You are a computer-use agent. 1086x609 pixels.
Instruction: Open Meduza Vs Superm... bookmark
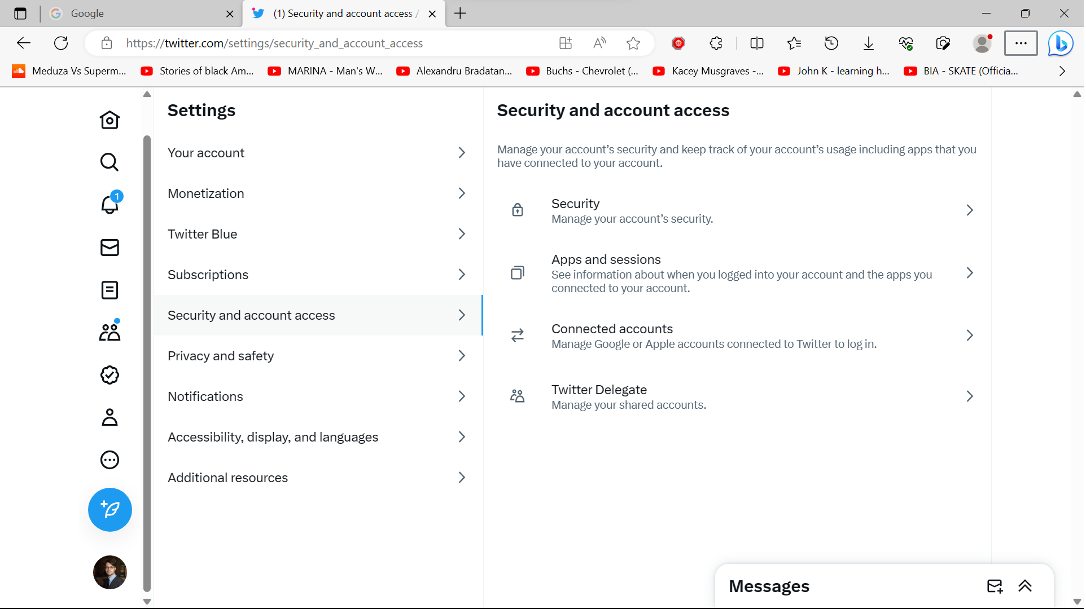69,71
